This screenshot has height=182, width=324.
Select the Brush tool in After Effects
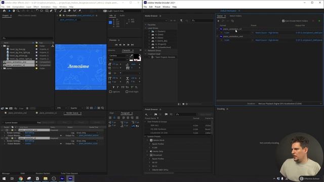[x=61, y=11]
